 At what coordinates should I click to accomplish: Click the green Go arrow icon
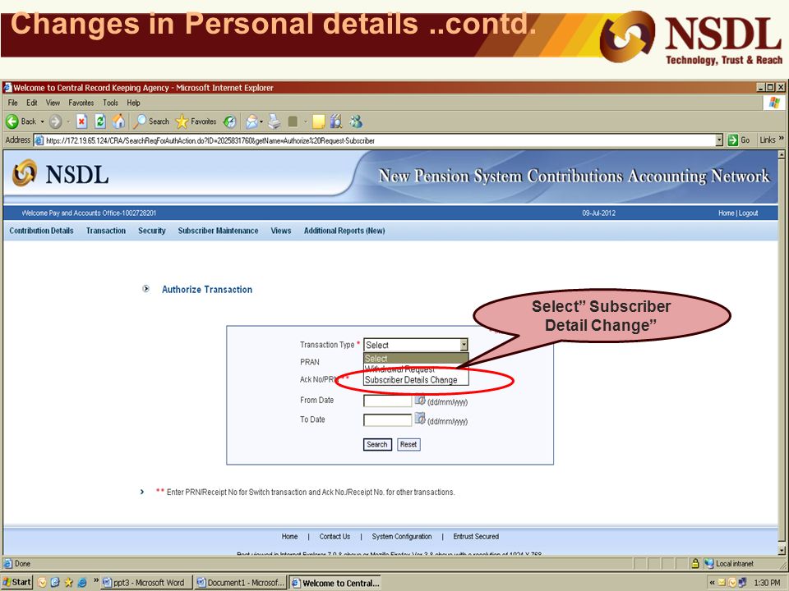pos(732,140)
